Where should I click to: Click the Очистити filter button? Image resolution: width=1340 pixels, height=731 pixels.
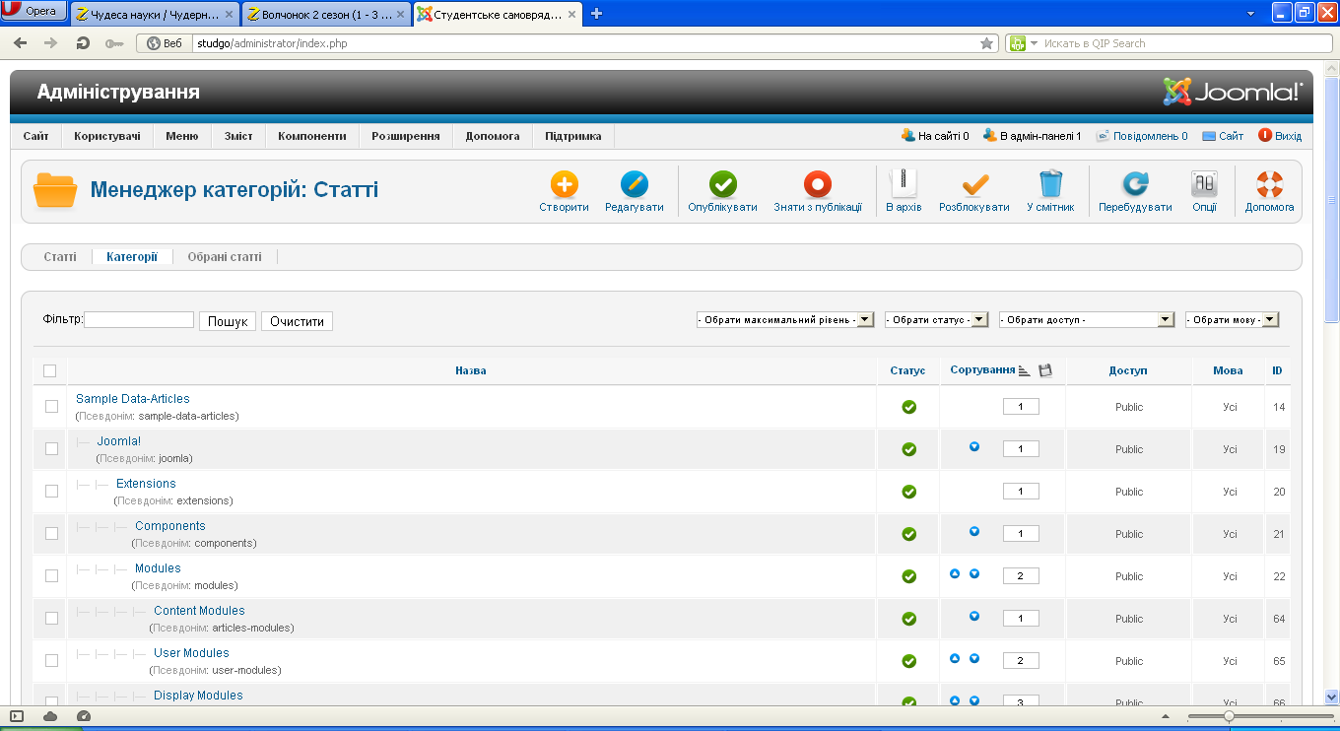pos(297,321)
